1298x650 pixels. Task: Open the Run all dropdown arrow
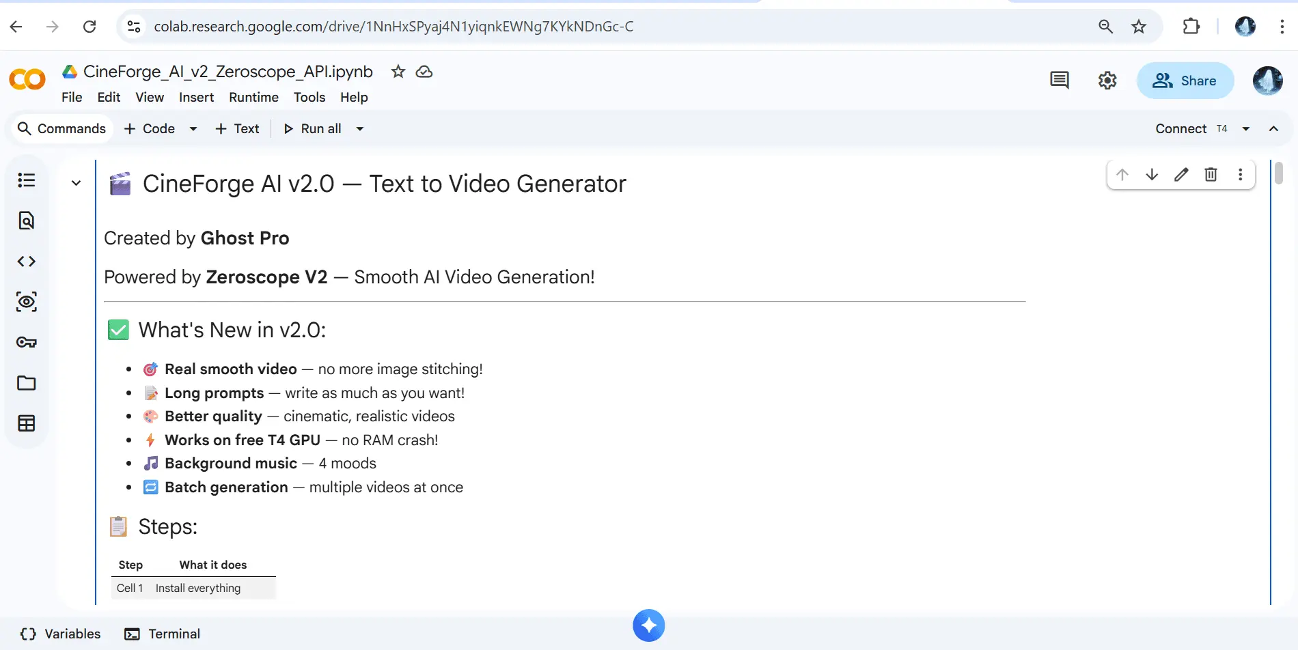tap(360, 129)
